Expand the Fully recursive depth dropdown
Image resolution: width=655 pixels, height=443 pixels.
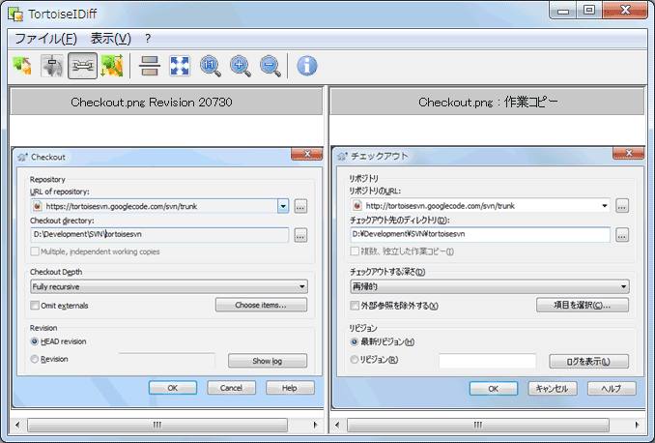(169, 286)
